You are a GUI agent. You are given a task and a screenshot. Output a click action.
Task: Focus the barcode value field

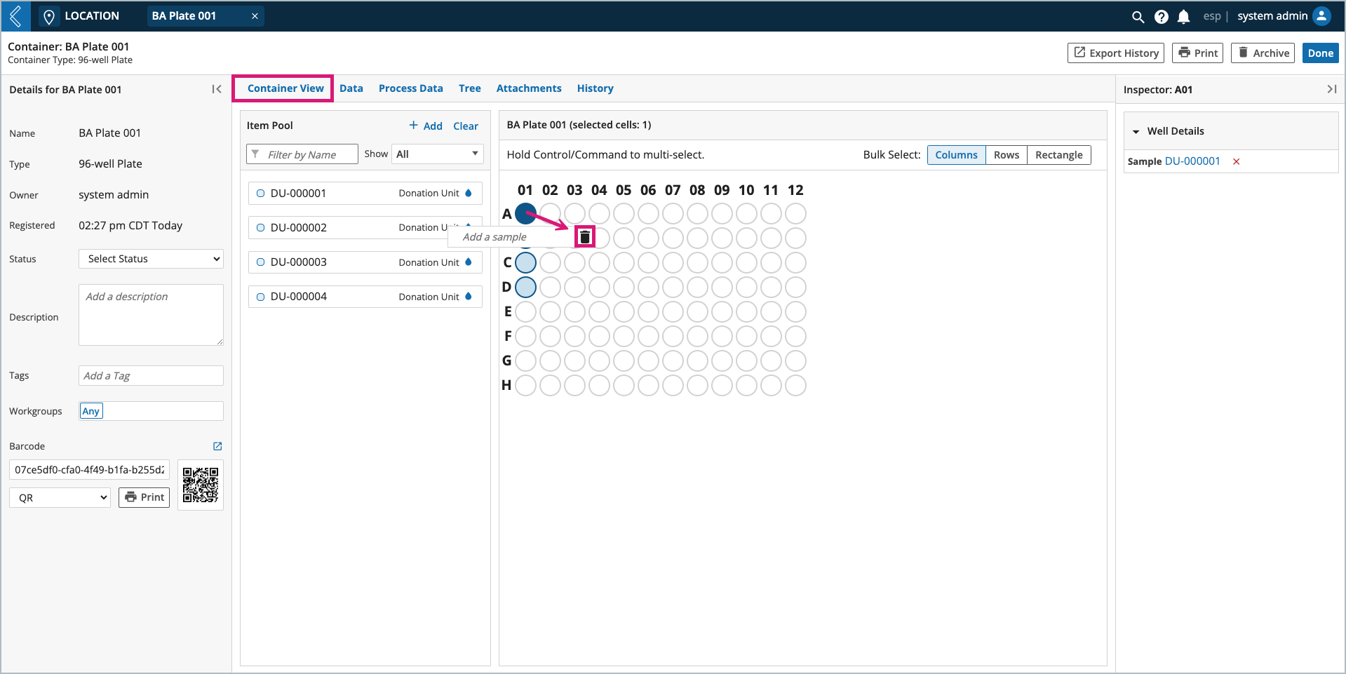(x=90, y=470)
